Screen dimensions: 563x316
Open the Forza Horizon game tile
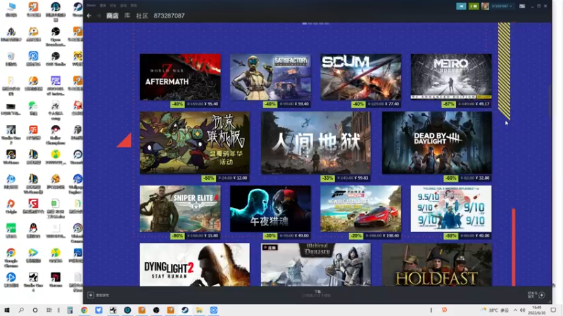[361, 209]
